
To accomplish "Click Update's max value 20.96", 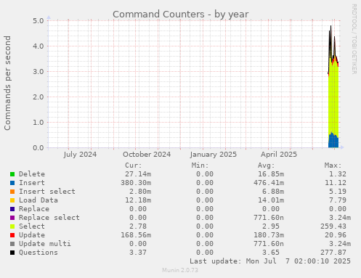I will point(336,235).
